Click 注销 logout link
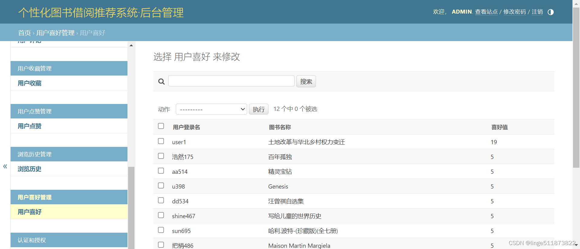 pyautogui.click(x=537, y=12)
